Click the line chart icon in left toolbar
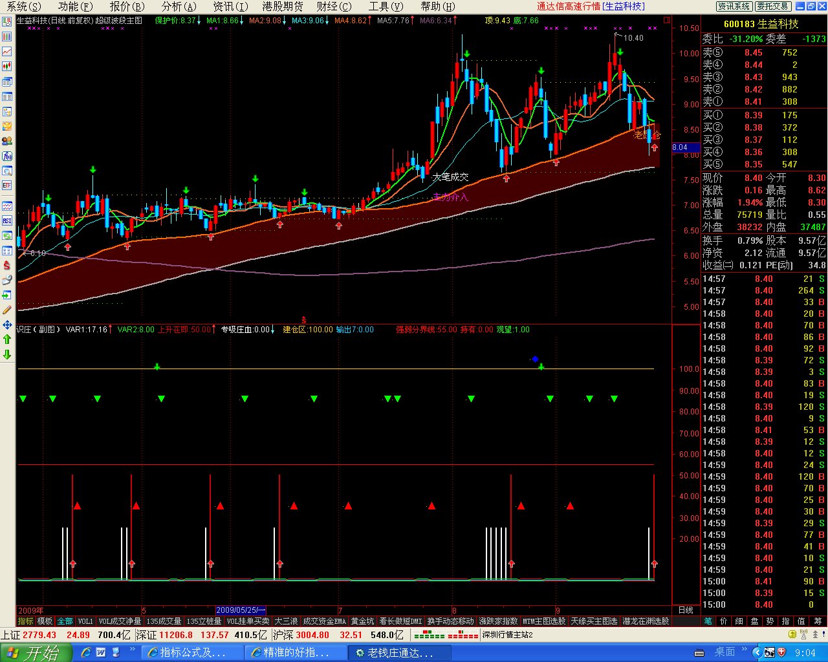Screen dimensions: 828x662 click(7, 51)
